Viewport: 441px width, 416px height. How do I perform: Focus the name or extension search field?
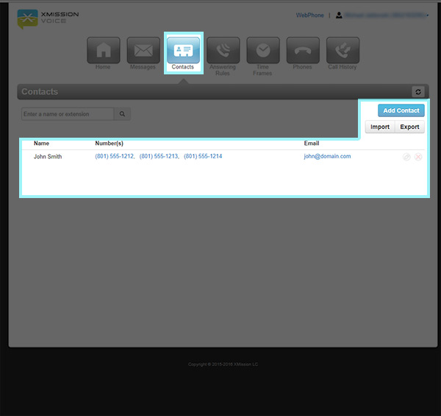tap(68, 114)
